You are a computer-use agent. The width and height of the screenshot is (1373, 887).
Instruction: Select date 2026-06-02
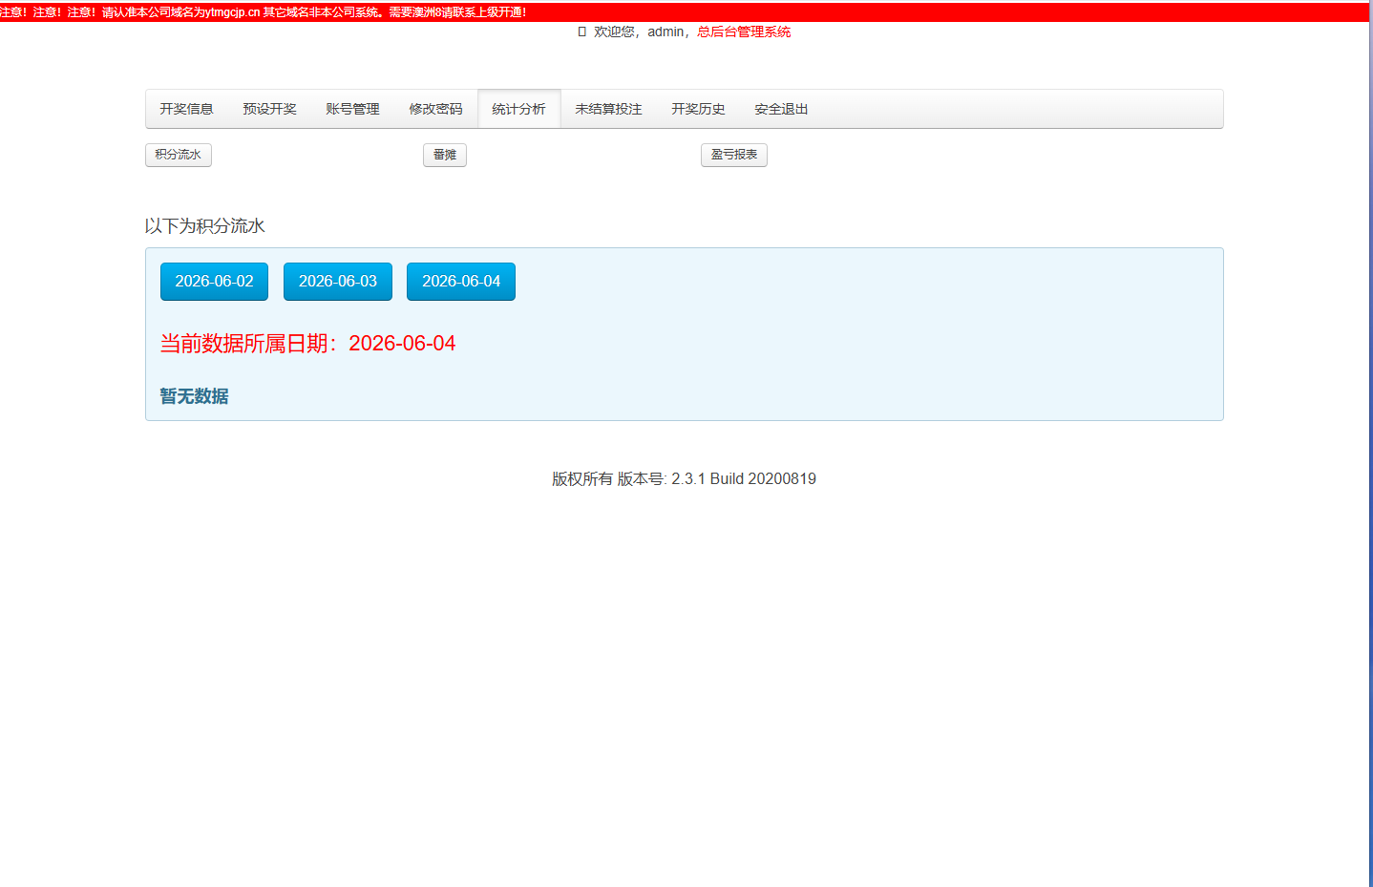(x=214, y=282)
